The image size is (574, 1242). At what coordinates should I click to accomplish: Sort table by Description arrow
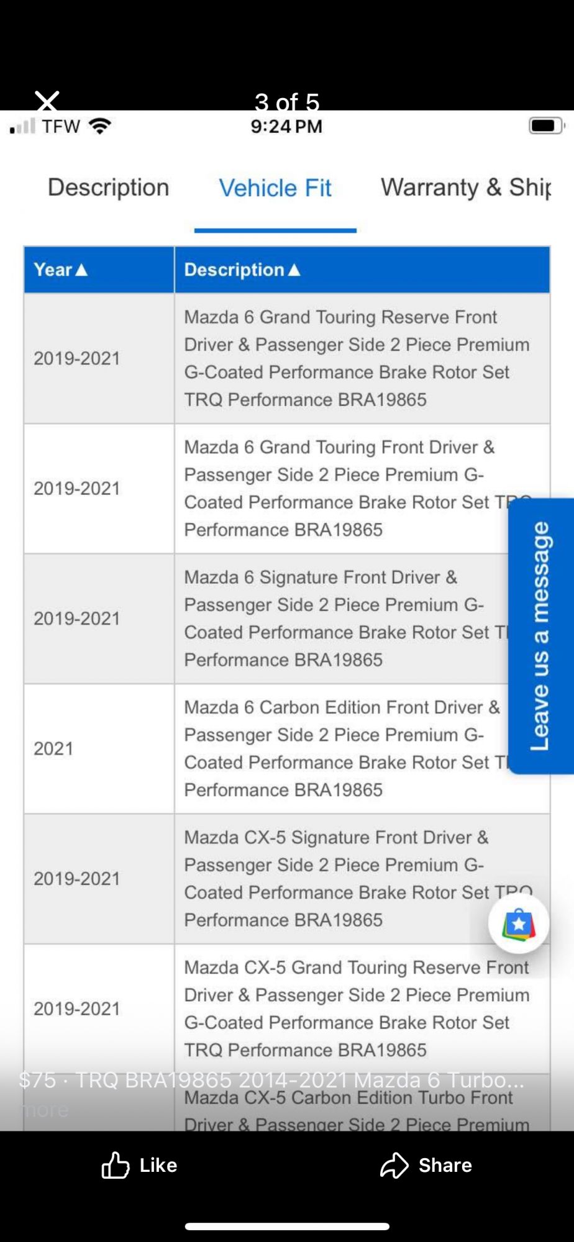click(294, 270)
